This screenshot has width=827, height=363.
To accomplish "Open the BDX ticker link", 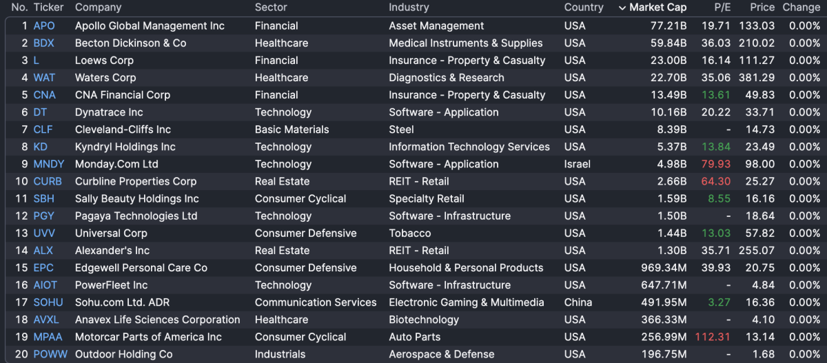I will click(43, 43).
